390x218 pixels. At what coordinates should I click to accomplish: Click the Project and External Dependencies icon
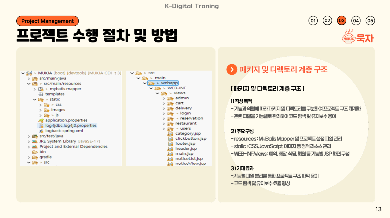tap(35, 146)
